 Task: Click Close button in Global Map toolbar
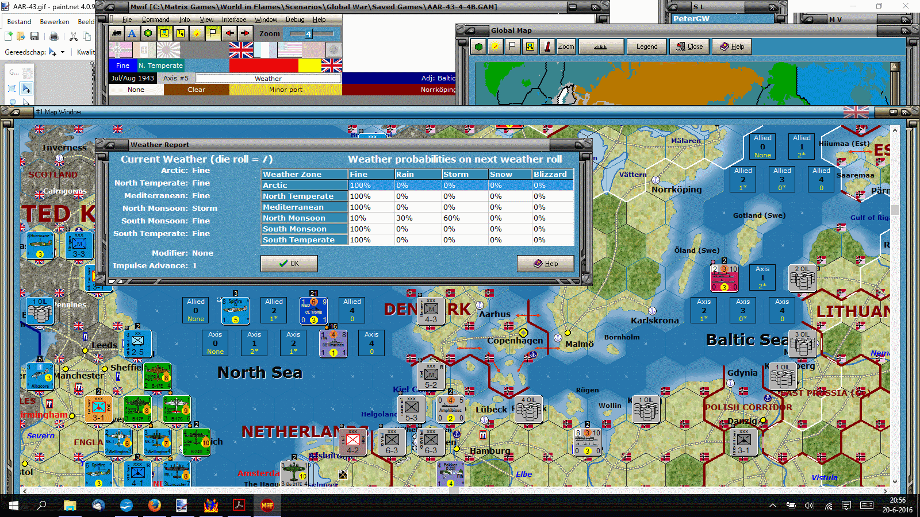click(x=689, y=47)
